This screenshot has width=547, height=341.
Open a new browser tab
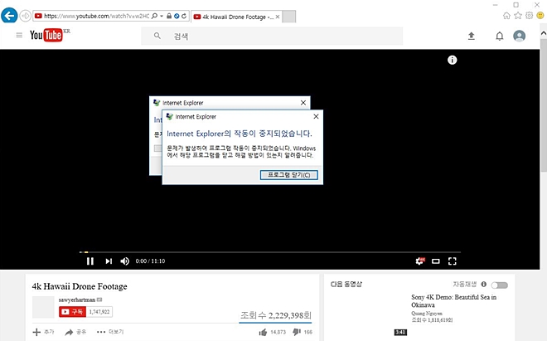[289, 17]
